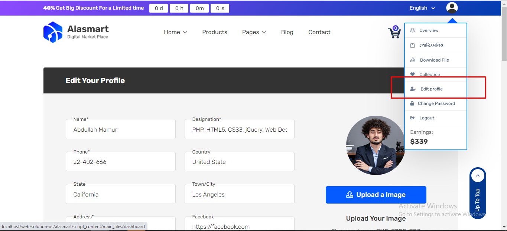Select Edit profile from user menu
This screenshot has width=507, height=231.
click(x=431, y=89)
